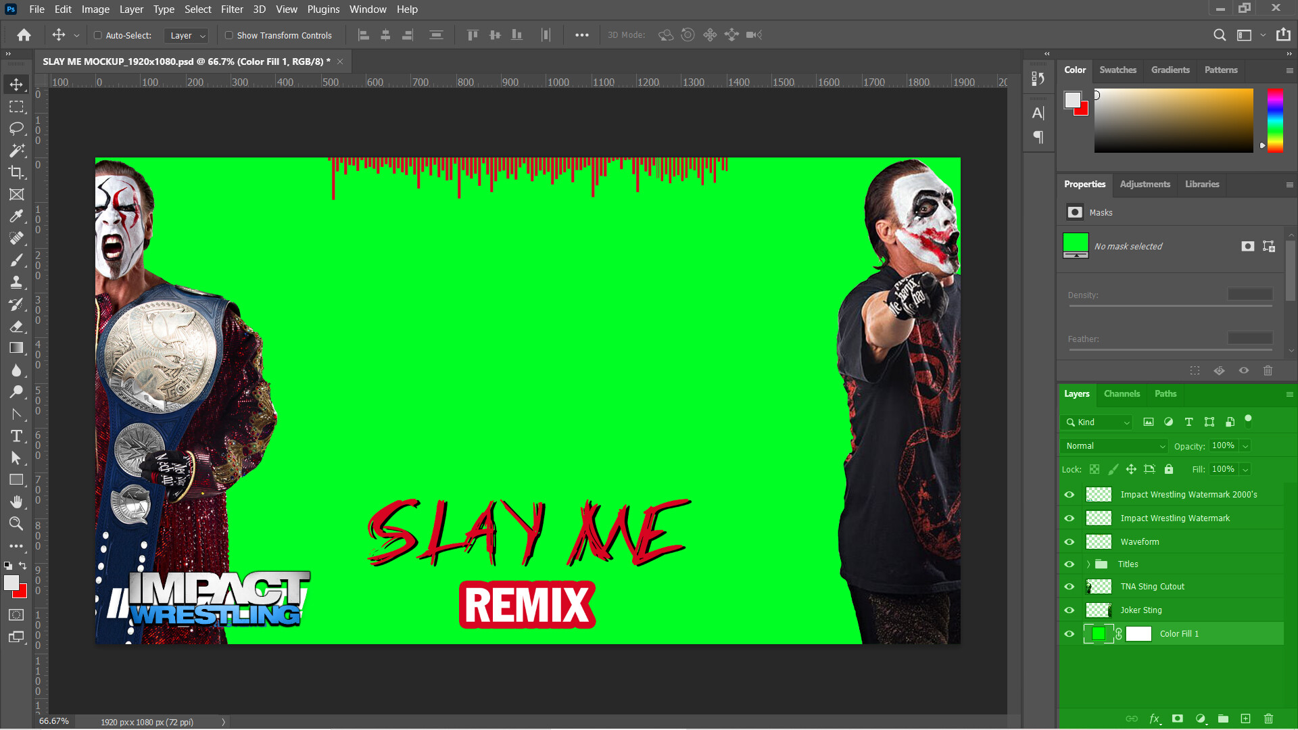Toggle the layer filter on/off switch
The height and width of the screenshot is (730, 1298).
pos(1248,420)
